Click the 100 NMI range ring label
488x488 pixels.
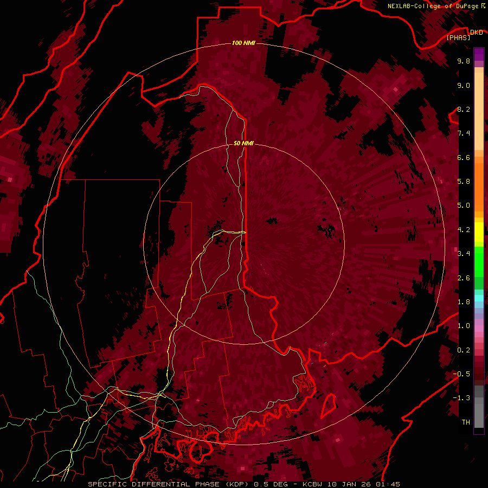click(x=243, y=43)
